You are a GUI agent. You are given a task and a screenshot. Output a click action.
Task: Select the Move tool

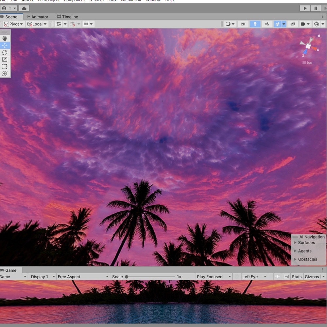coord(5,45)
